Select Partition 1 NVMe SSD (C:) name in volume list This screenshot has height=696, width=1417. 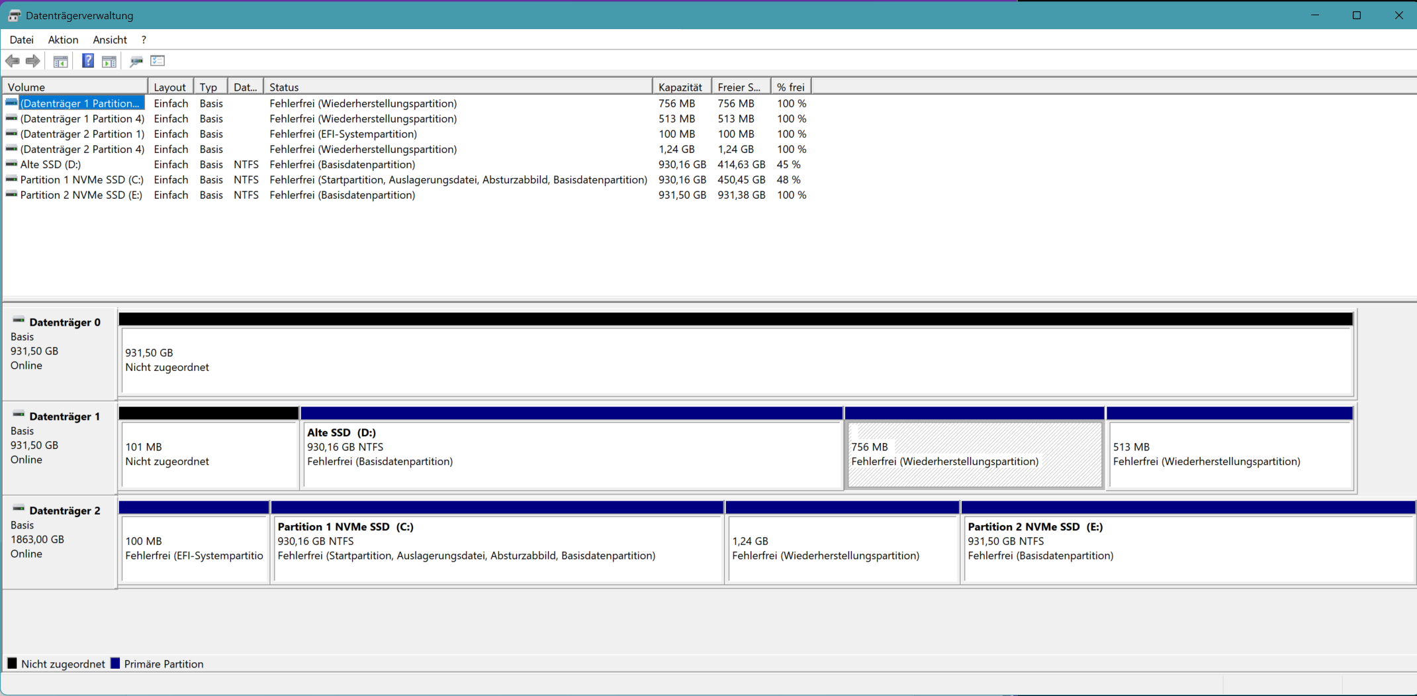[81, 179]
